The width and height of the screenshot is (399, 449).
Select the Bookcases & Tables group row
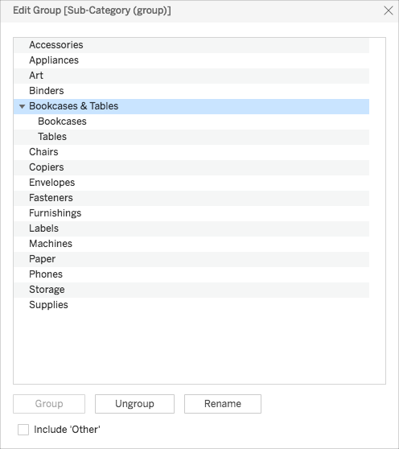tap(191, 106)
